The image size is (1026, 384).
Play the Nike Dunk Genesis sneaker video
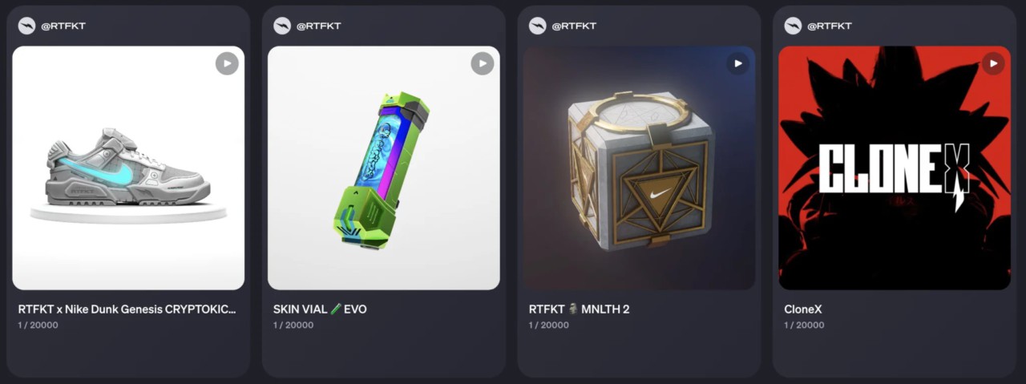tap(227, 63)
